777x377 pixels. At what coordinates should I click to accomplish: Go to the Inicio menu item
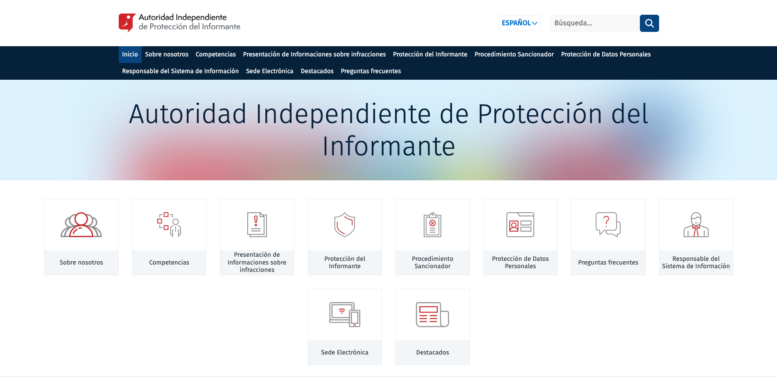click(x=130, y=54)
